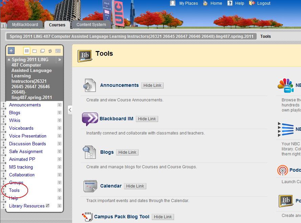The height and width of the screenshot is (223, 301).
Task: Click Hide Link button for Calendar
Action: point(135,186)
